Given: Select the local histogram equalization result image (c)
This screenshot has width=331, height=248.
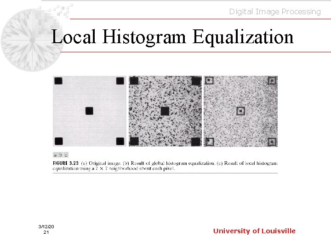Looking at the screenshot, I should [240, 111].
